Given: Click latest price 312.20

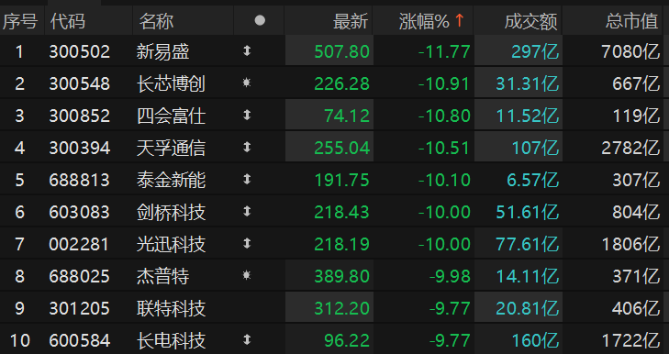Looking at the screenshot, I should (341, 308).
